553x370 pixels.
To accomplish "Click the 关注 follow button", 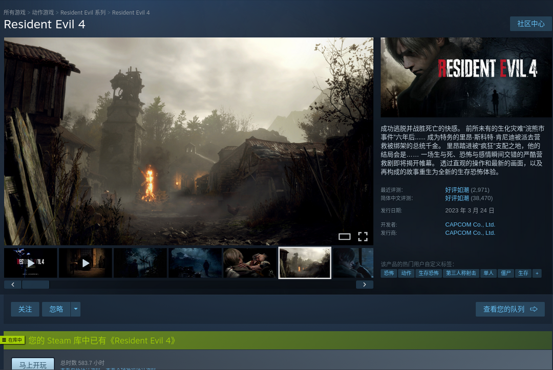I will point(25,309).
